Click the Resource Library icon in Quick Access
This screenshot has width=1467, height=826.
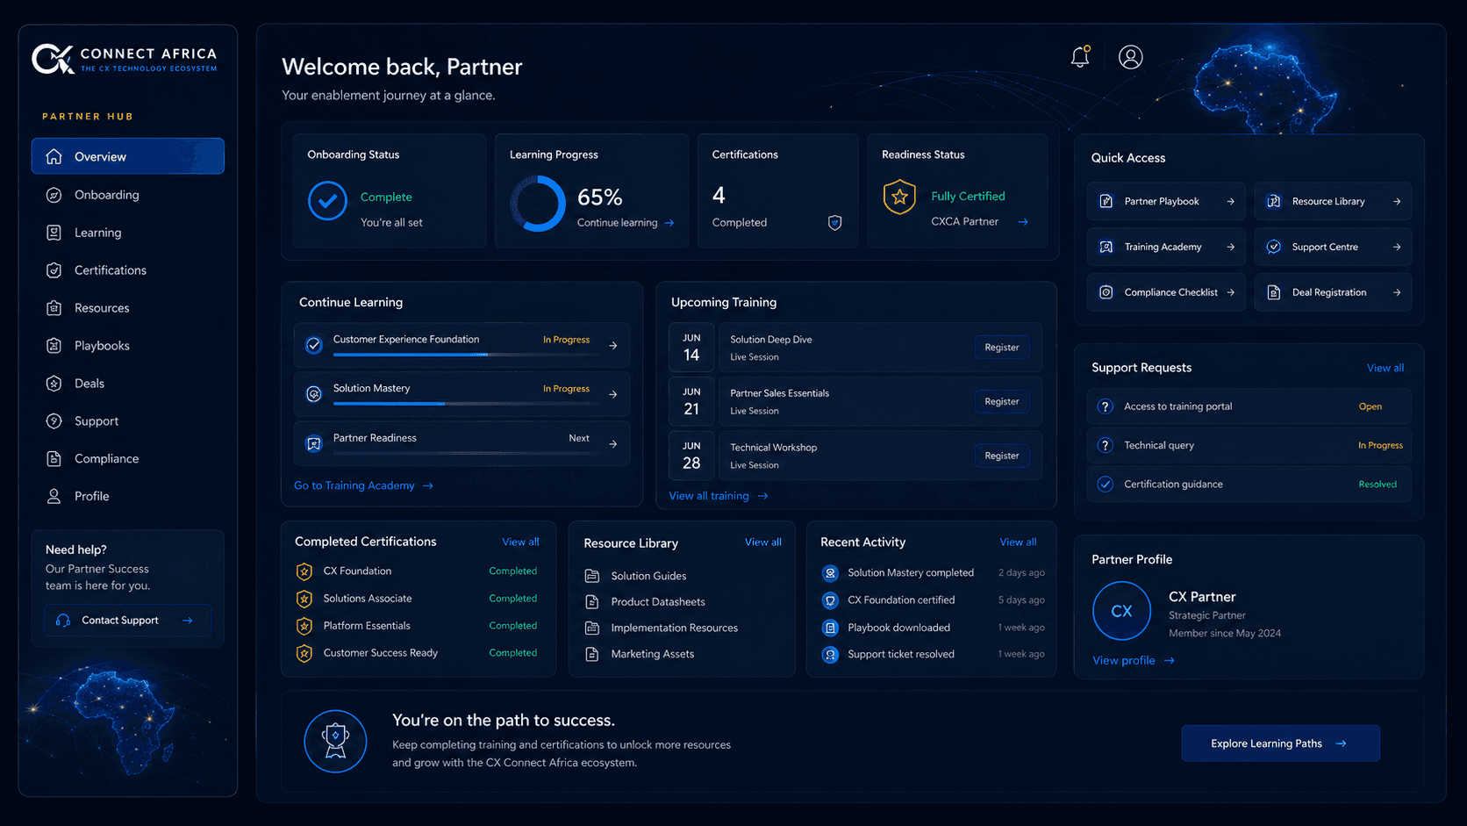pos(1273,202)
